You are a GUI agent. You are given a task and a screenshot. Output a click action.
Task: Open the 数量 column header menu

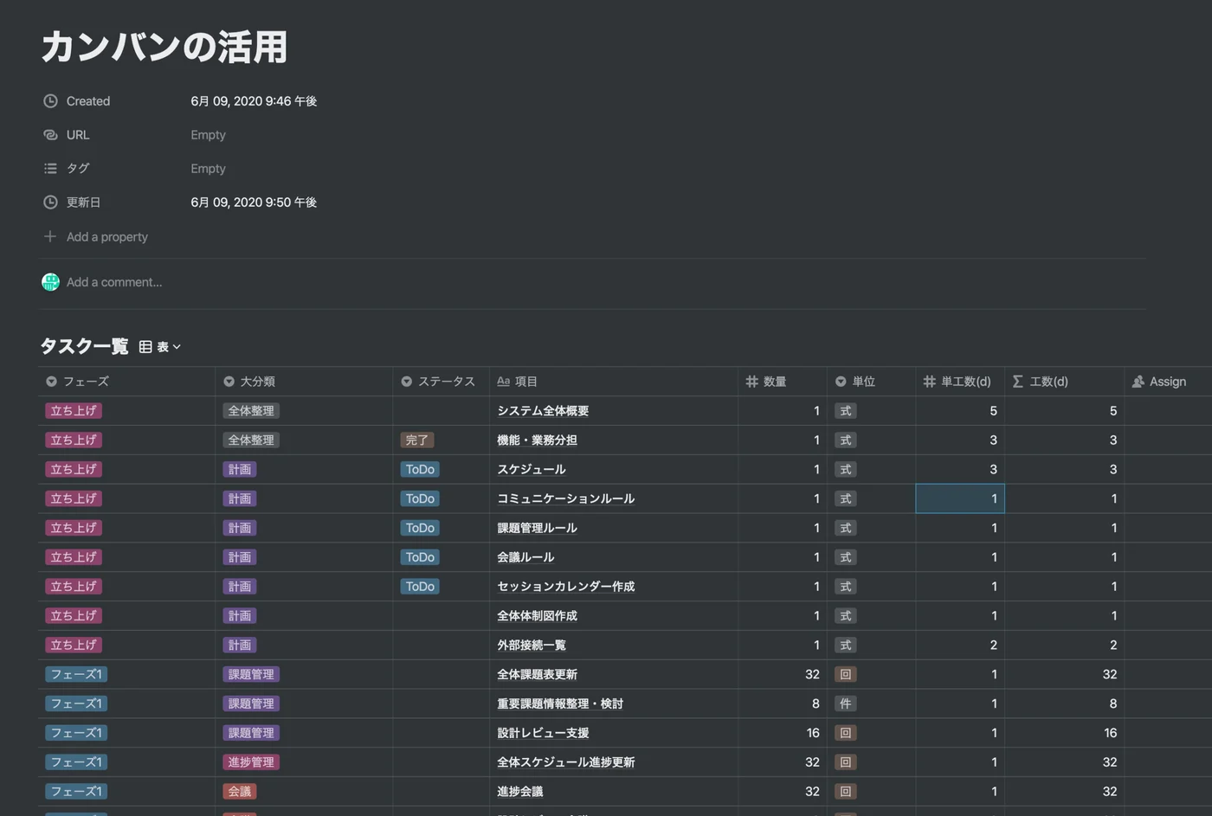click(783, 382)
